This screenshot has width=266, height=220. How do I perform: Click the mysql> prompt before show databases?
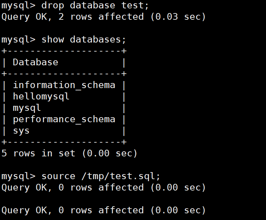[18, 40]
